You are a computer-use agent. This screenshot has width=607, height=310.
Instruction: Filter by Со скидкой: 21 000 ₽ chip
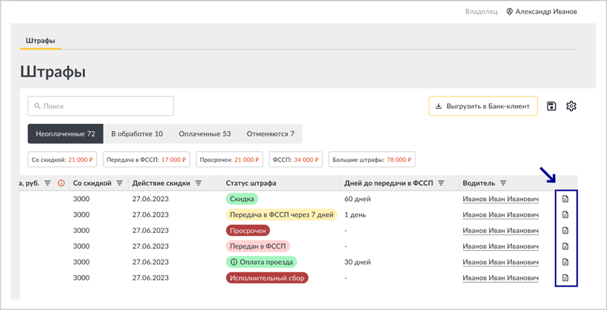click(x=63, y=160)
